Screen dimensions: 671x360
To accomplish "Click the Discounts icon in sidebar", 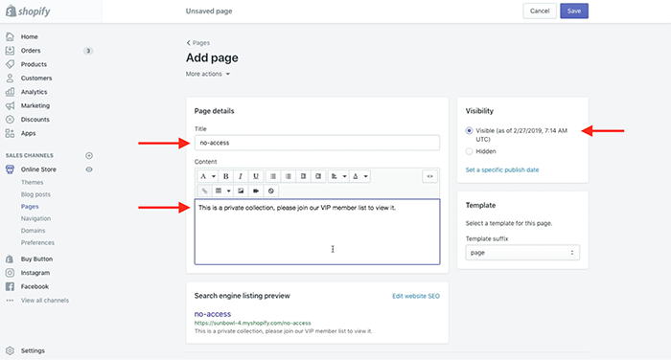I will (10, 120).
